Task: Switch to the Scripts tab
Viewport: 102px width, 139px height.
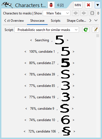Action: pyautogui.click(x=55, y=21)
